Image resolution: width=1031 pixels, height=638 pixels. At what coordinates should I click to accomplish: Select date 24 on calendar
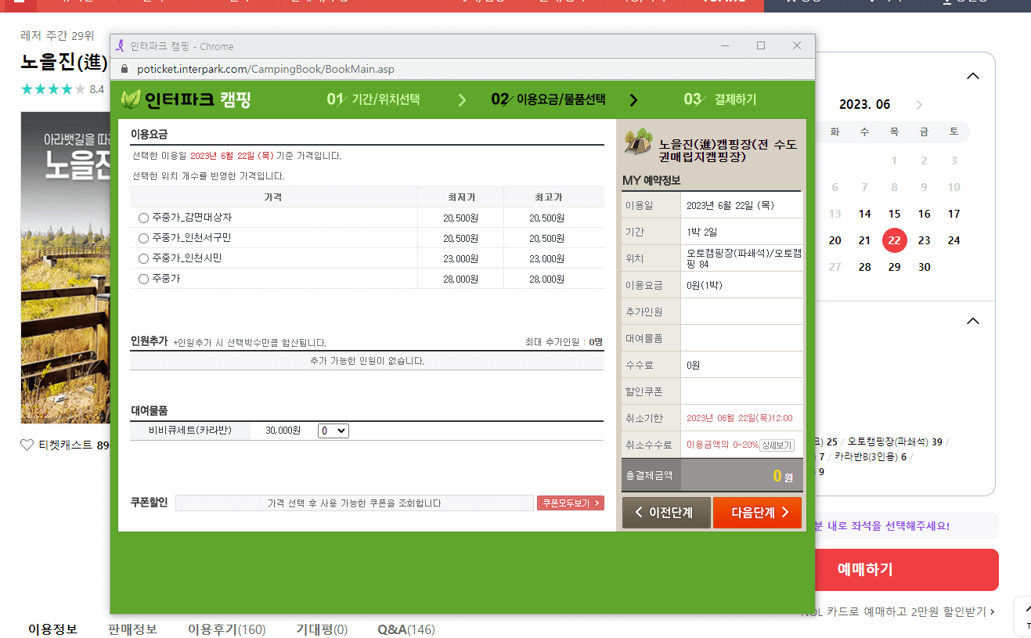953,240
